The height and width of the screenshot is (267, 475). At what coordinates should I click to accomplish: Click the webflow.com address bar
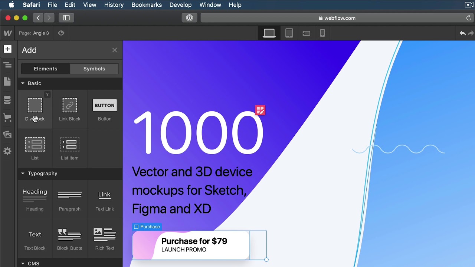pyautogui.click(x=337, y=18)
